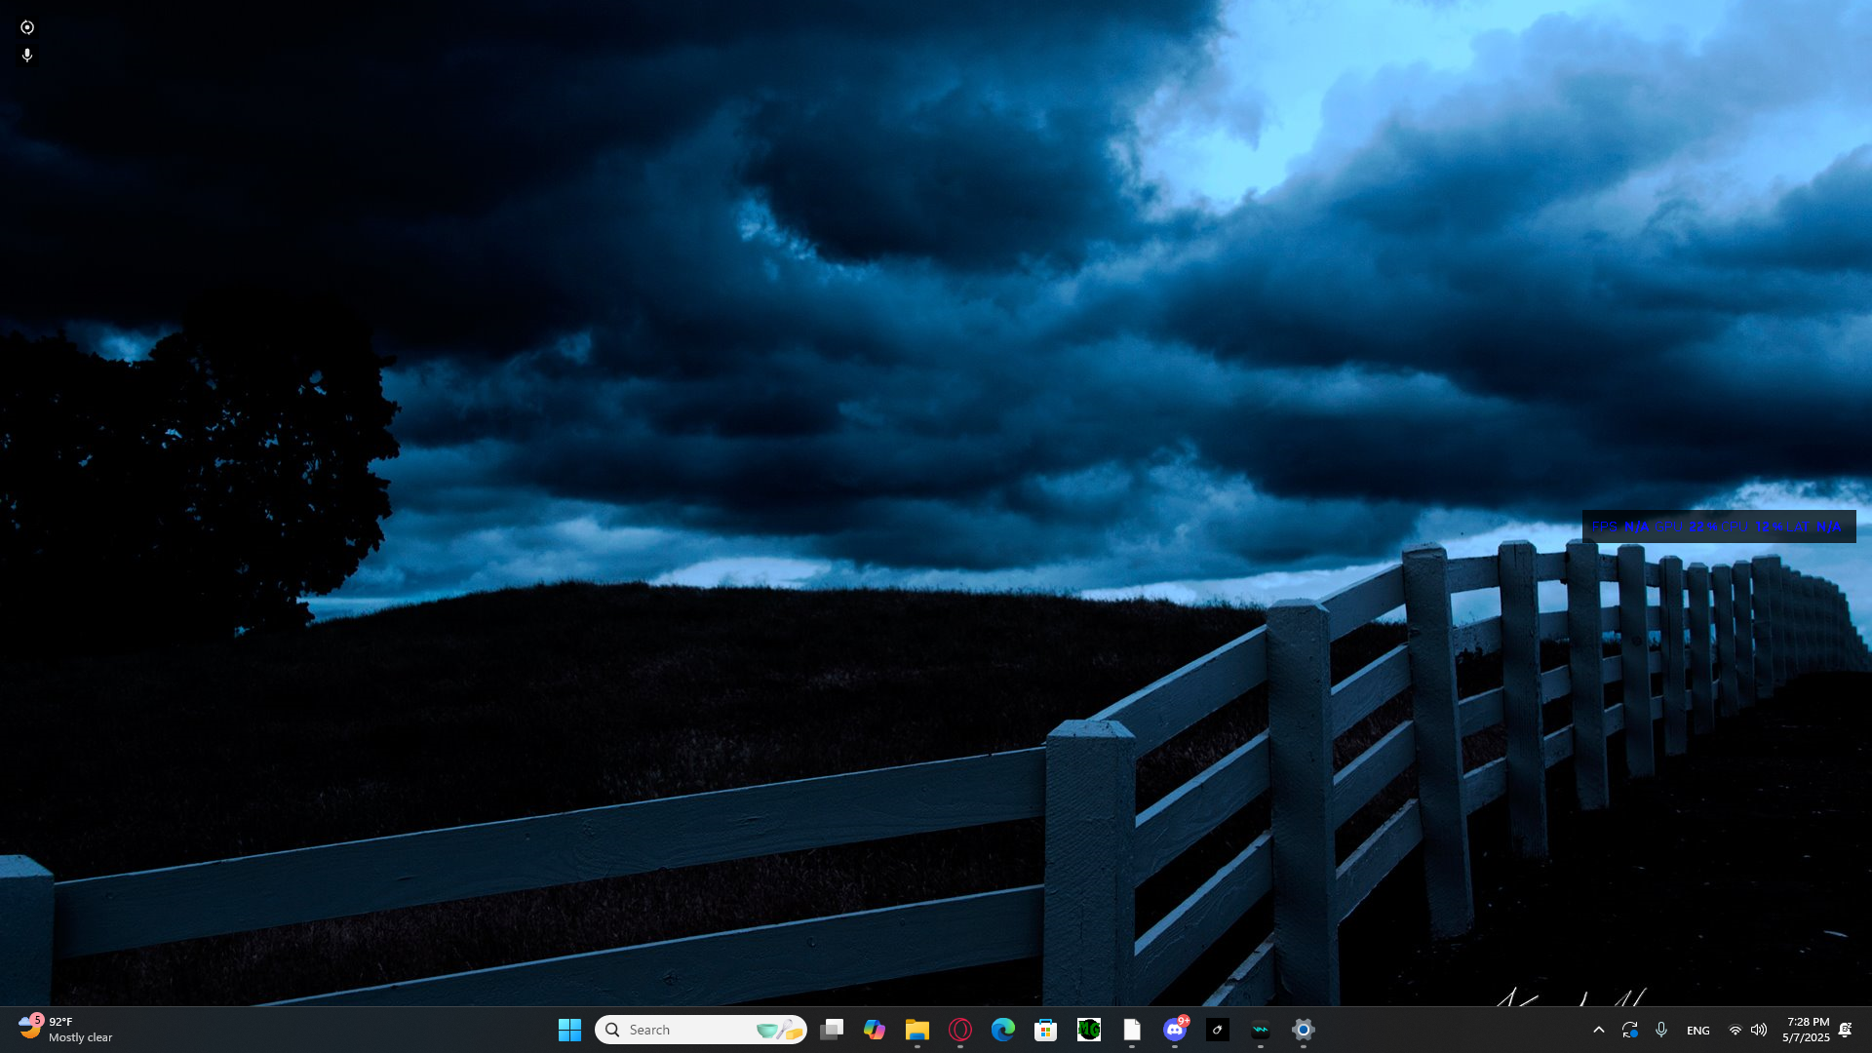The image size is (1872, 1053).
Task: Open the Microsoft Store icon
Action: 1046,1030
